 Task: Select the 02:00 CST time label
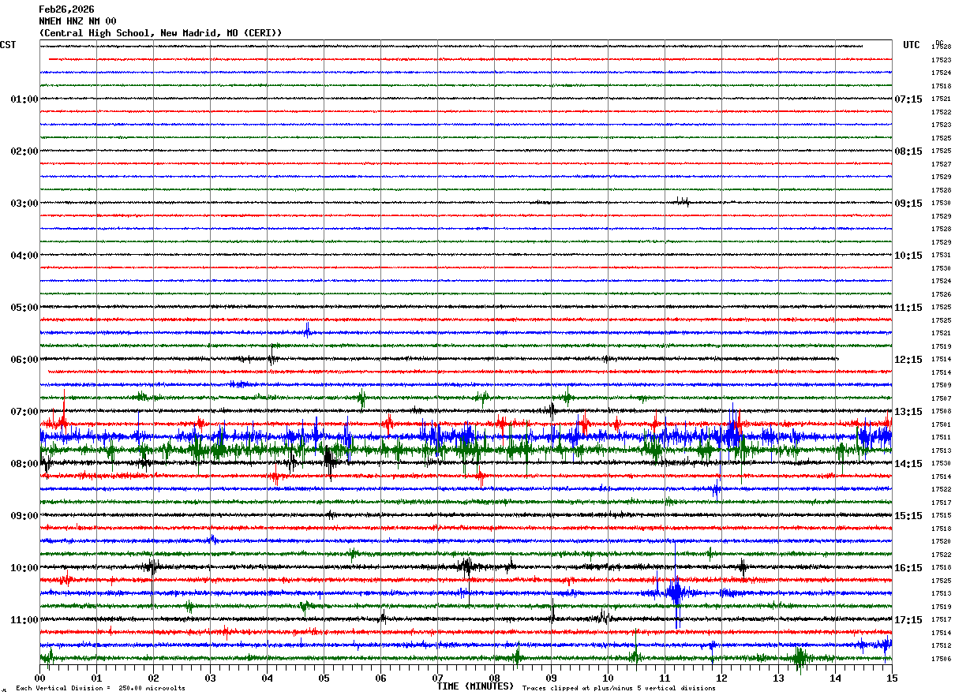[x=24, y=151]
